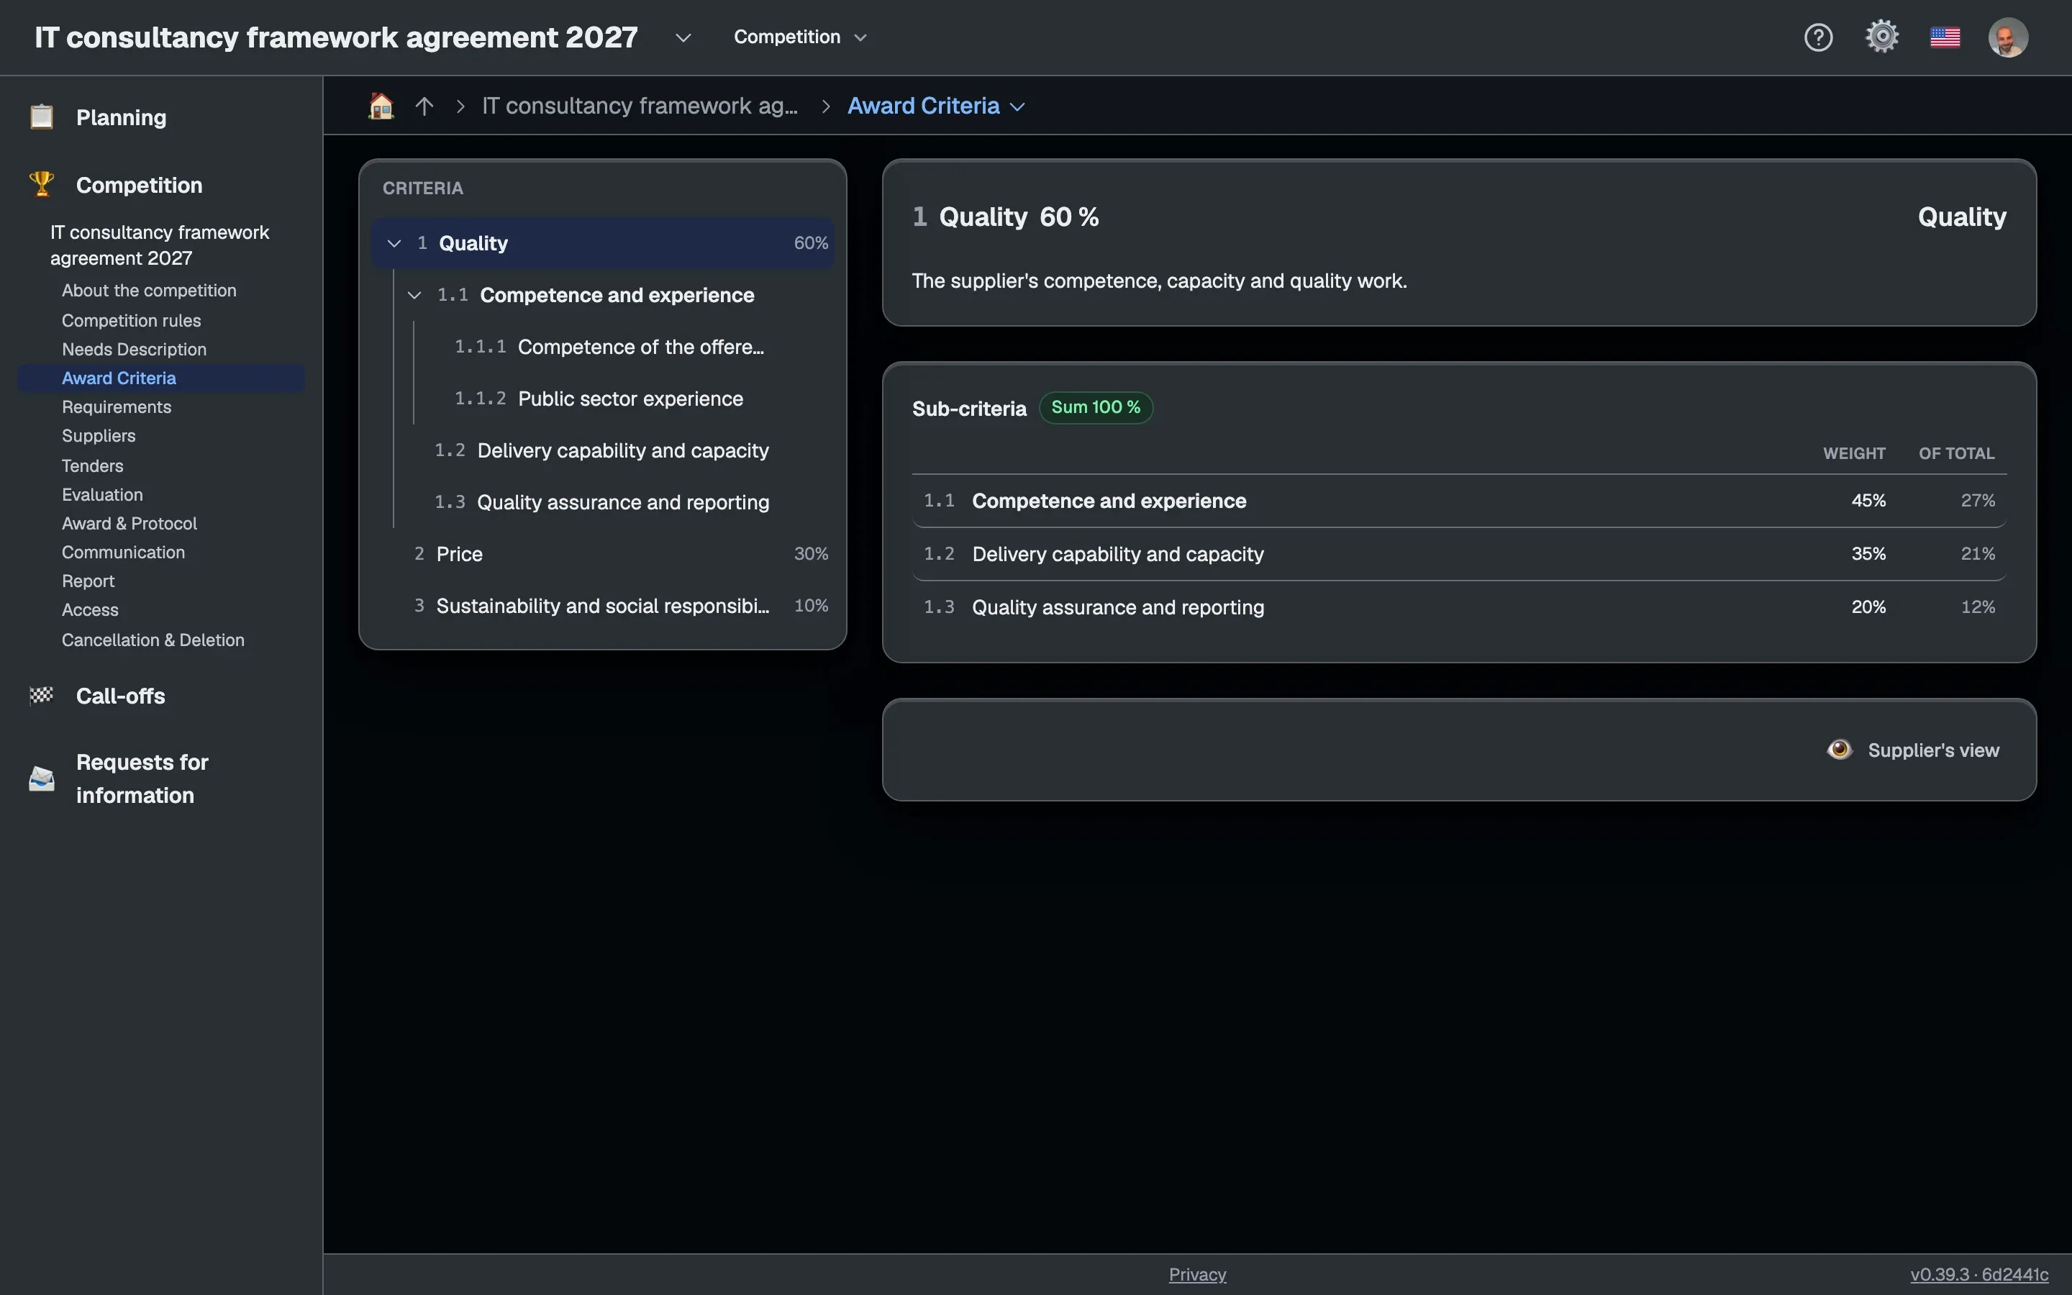
Task: Collapse Competence and experience tree chevron
Action: [x=414, y=296]
